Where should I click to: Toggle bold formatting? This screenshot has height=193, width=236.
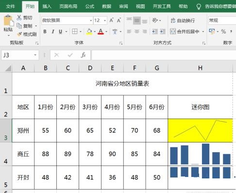pos(45,32)
